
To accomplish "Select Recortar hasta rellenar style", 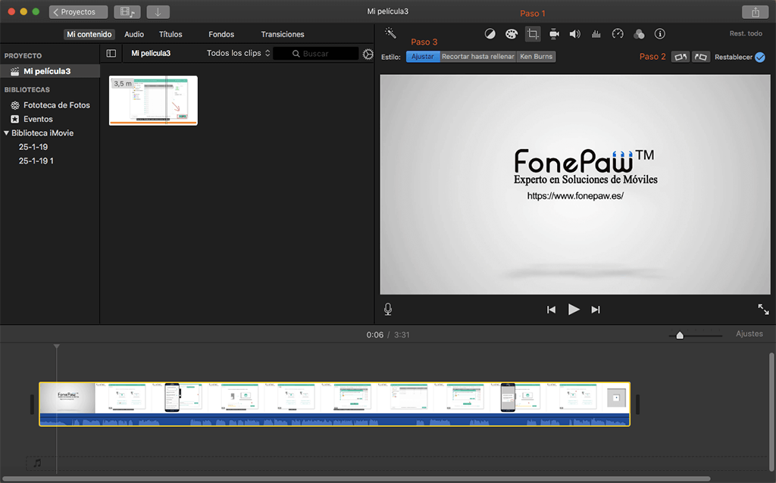I will [478, 56].
